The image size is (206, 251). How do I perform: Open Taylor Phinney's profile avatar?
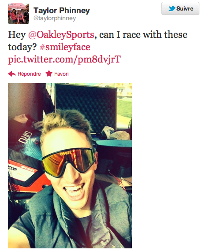tap(19, 14)
